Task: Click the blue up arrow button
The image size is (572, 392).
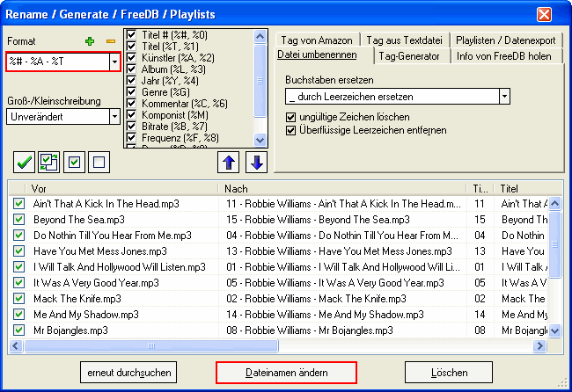Action: tap(229, 162)
